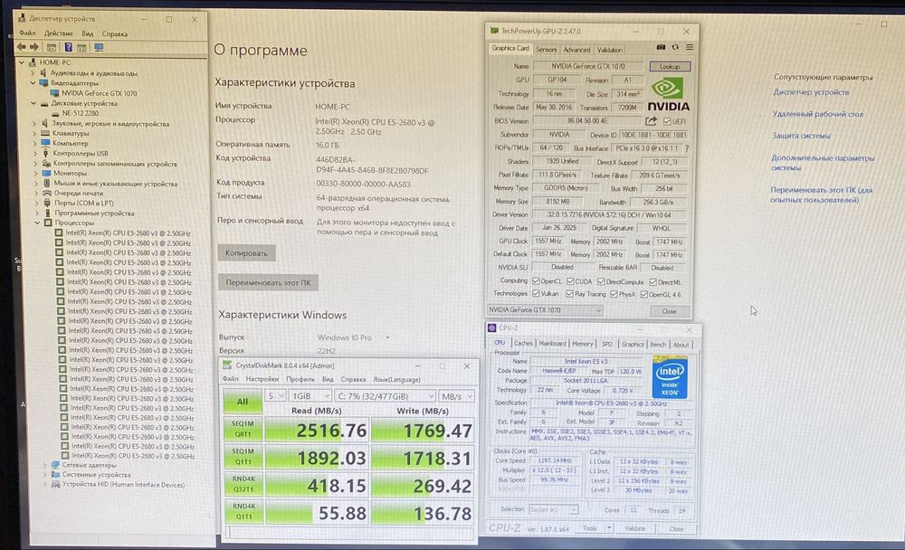
Task: Select the NVIDIA GeForce GTX 1070 tree item
Action: (100, 93)
